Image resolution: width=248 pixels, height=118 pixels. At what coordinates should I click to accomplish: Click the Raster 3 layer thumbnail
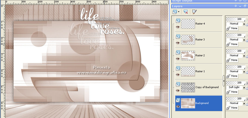click(x=188, y=40)
